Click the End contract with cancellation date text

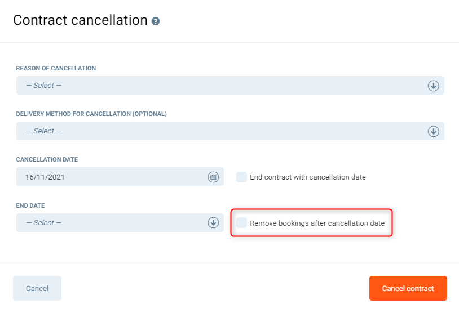tap(308, 177)
